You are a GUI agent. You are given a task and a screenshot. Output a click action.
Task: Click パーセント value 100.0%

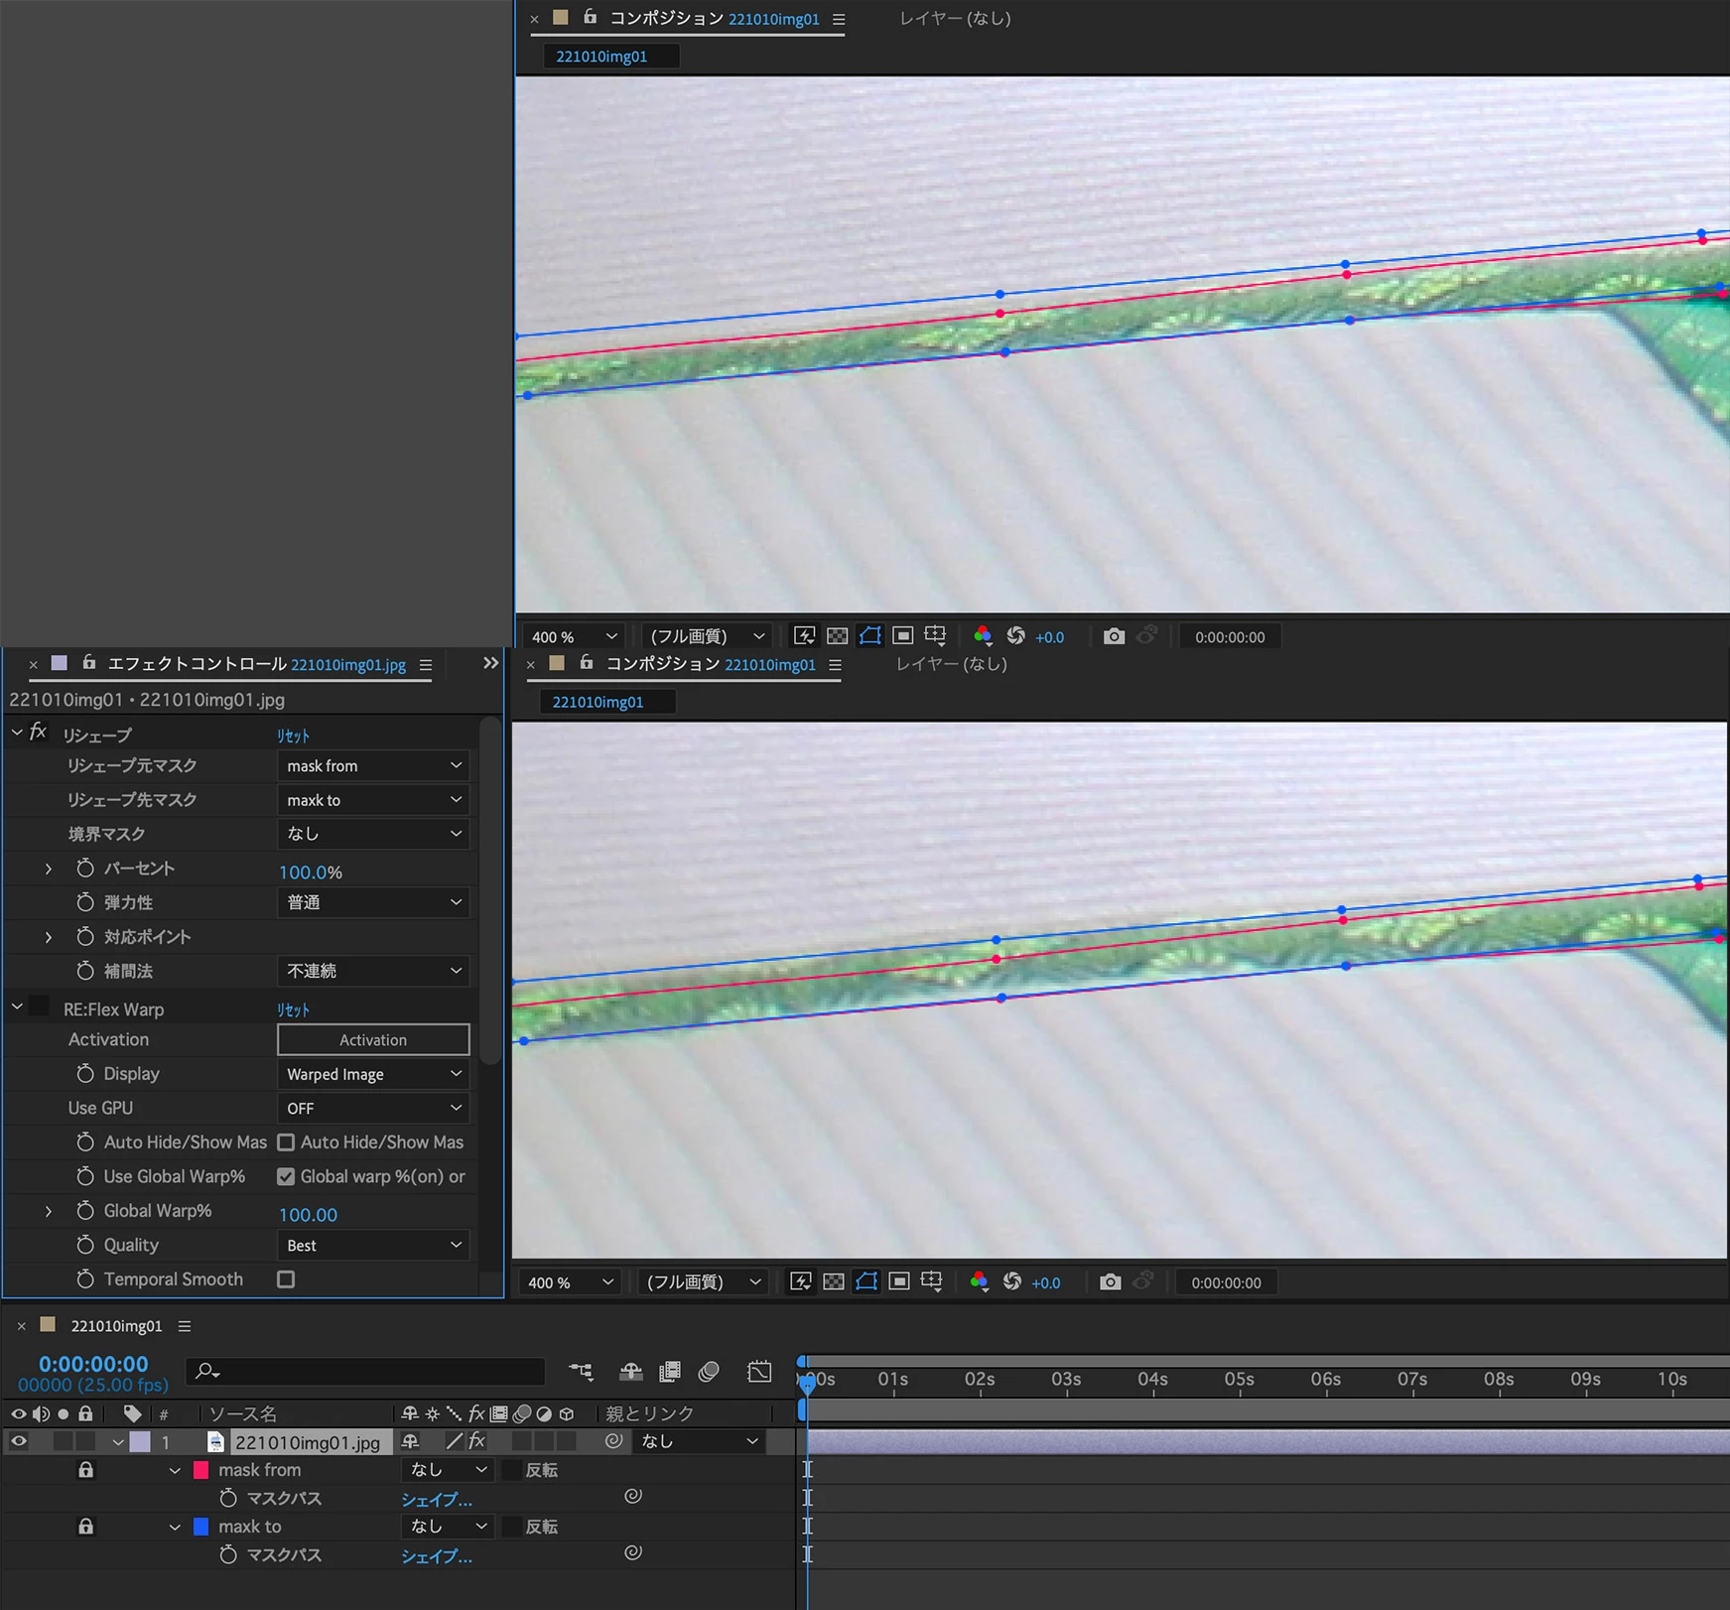pos(310,872)
